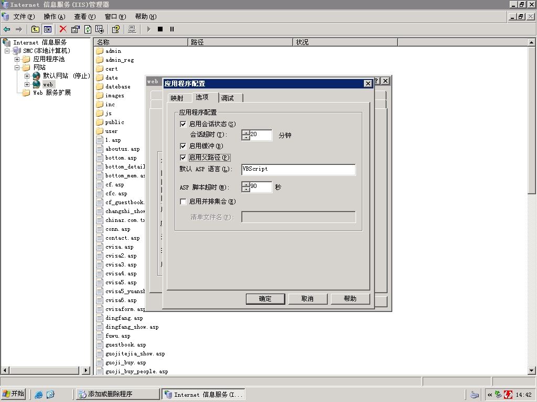Launch Internet Explorer from quick launch
This screenshot has width=537, height=402.
click(39, 395)
